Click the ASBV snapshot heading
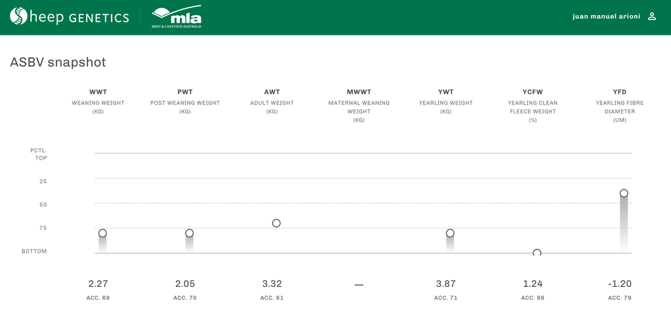This screenshot has height=318, width=671. click(58, 62)
